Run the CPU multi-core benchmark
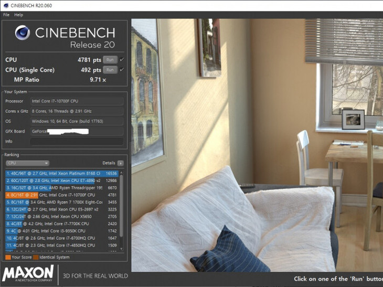This screenshot has height=287, width=383. (110, 60)
